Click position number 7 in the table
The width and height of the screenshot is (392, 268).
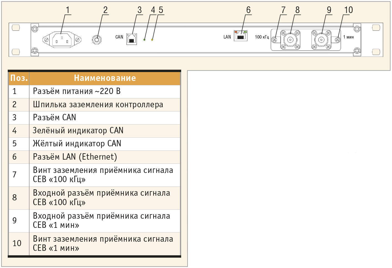(15, 175)
